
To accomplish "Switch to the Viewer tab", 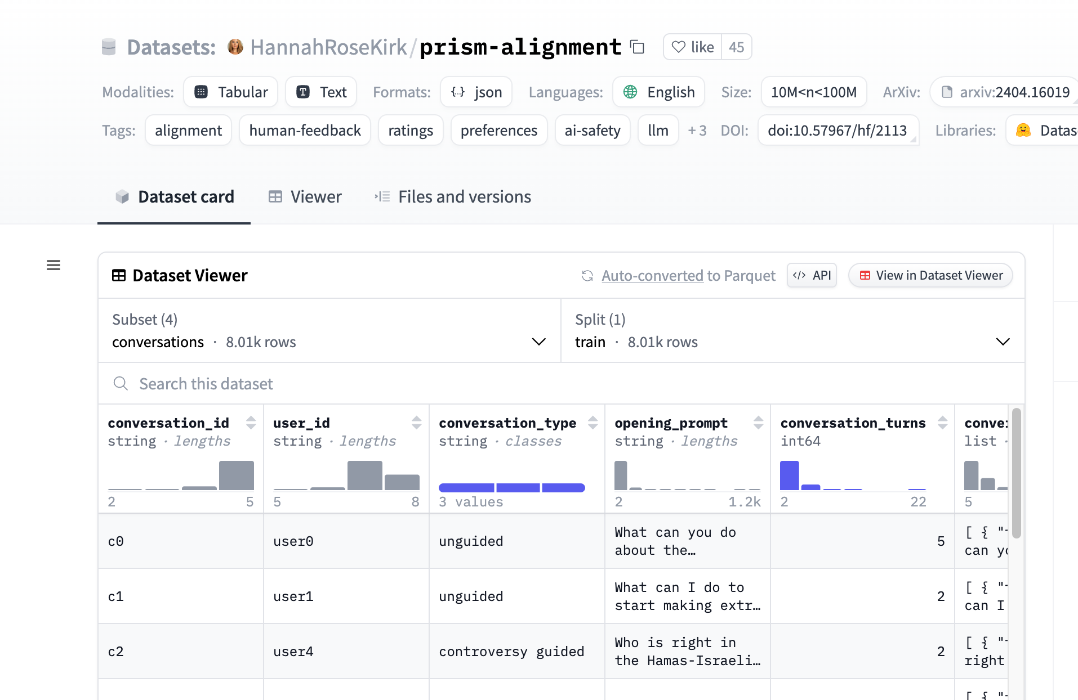I will tap(305, 197).
